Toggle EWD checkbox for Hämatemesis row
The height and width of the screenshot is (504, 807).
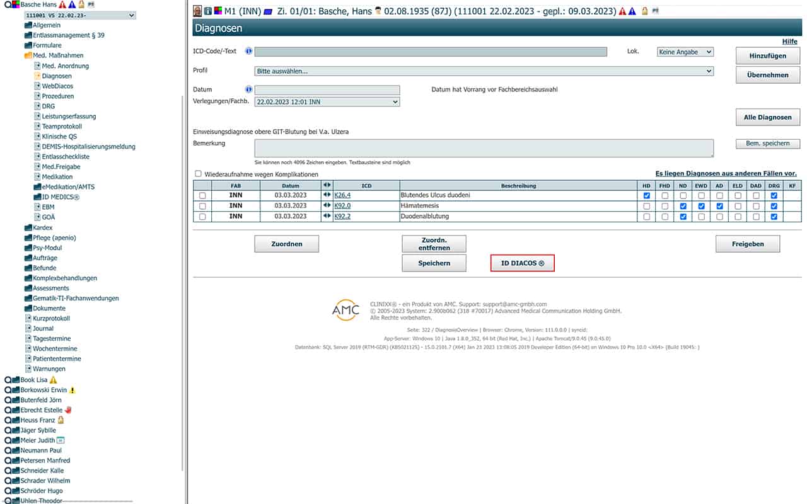tap(701, 206)
